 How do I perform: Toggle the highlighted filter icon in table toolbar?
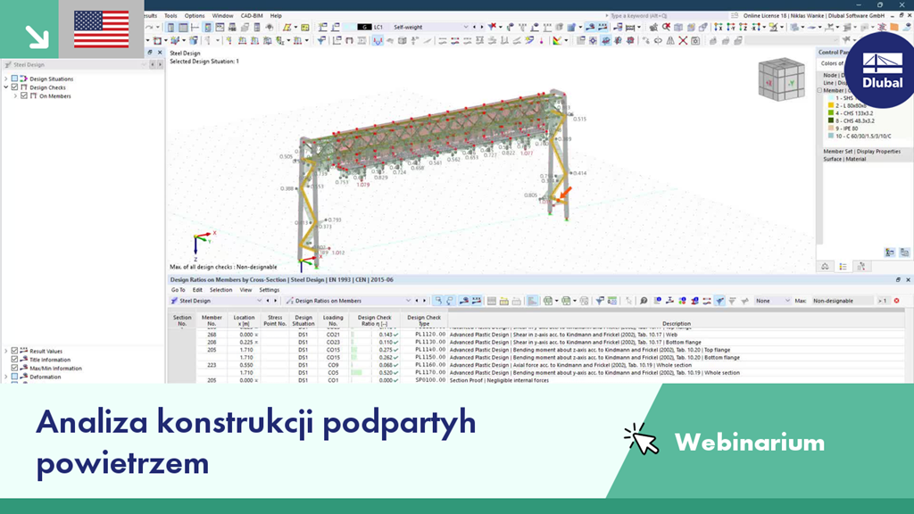pyautogui.click(x=720, y=301)
